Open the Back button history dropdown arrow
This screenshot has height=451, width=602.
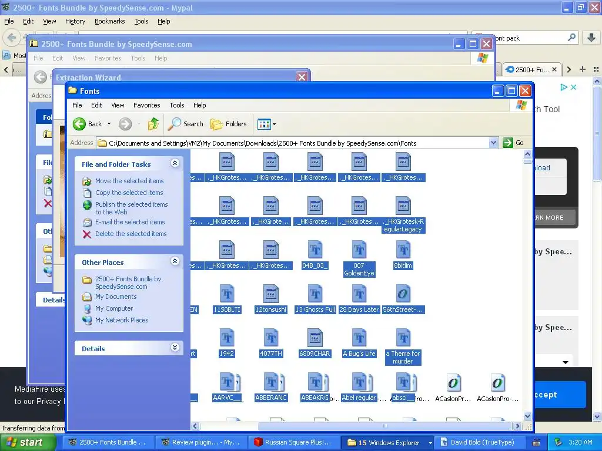109,124
